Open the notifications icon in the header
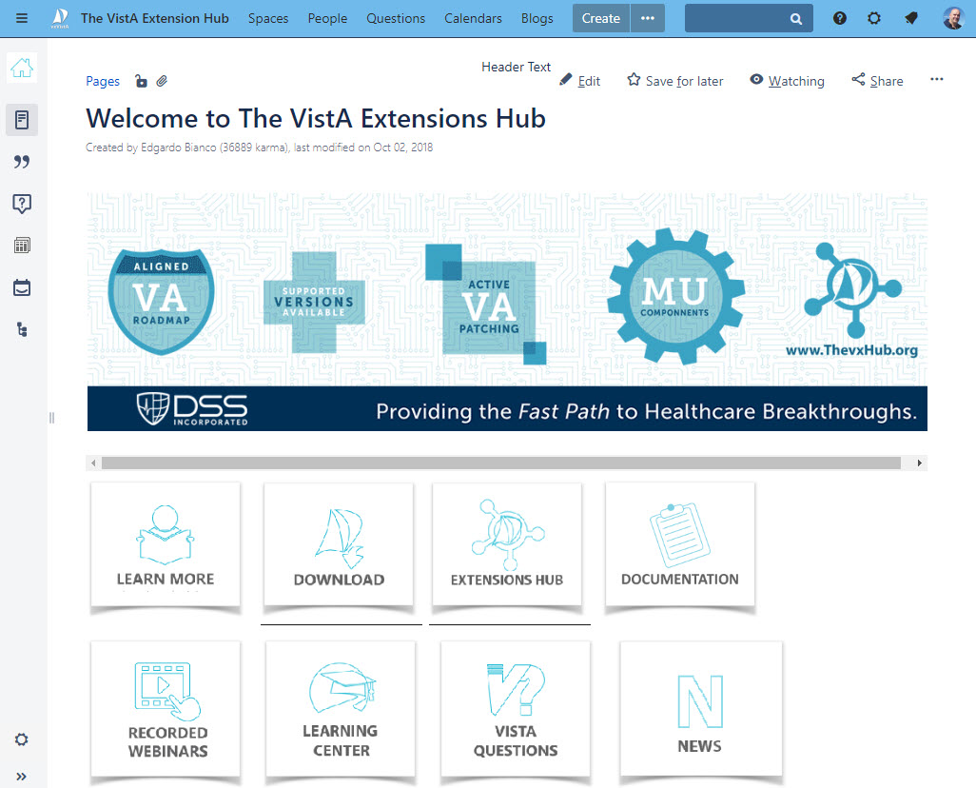 pyautogui.click(x=911, y=18)
